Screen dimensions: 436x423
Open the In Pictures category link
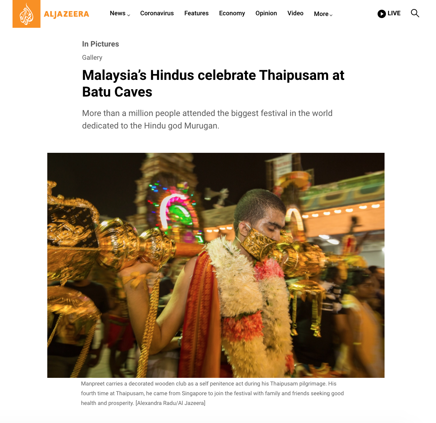pos(100,44)
